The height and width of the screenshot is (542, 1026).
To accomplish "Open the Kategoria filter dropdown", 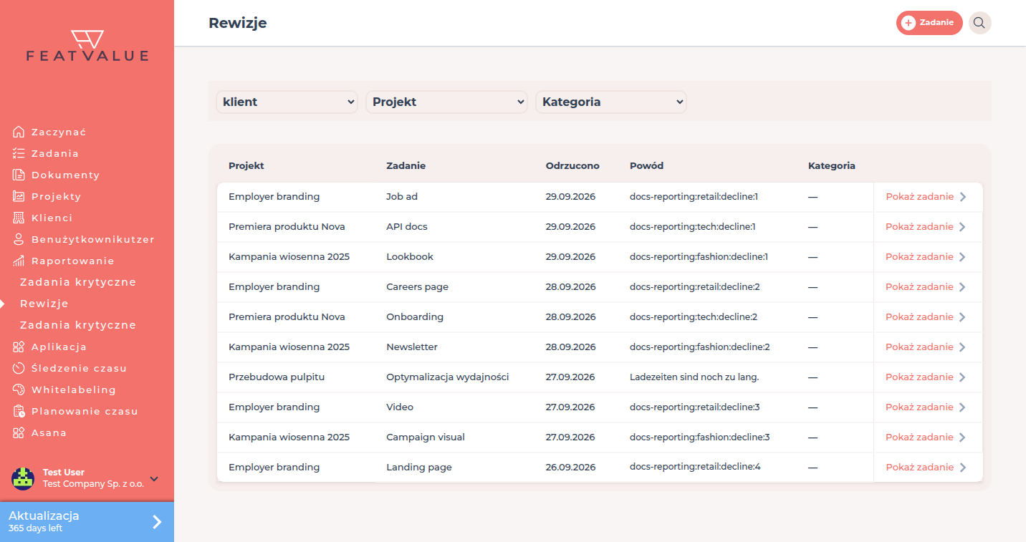I will coord(611,102).
